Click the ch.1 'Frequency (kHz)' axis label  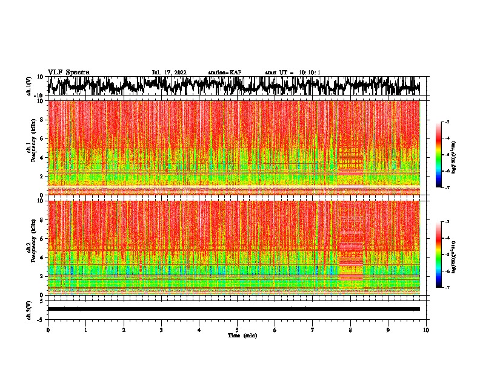33,141
